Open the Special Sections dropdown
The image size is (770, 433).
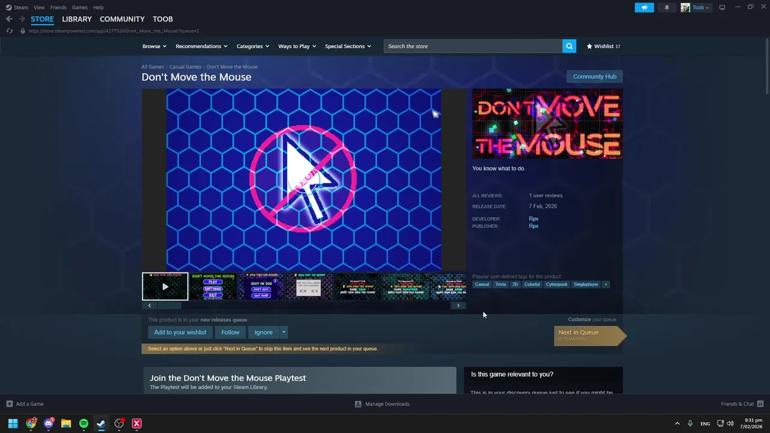coord(348,46)
